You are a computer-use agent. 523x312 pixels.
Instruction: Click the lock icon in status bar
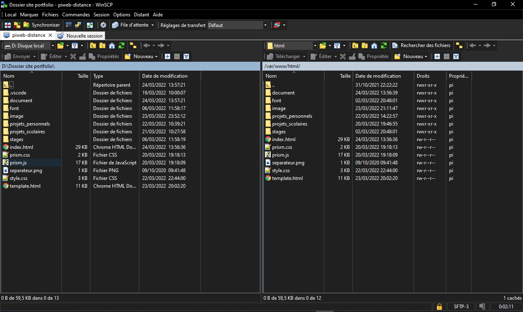439,306
